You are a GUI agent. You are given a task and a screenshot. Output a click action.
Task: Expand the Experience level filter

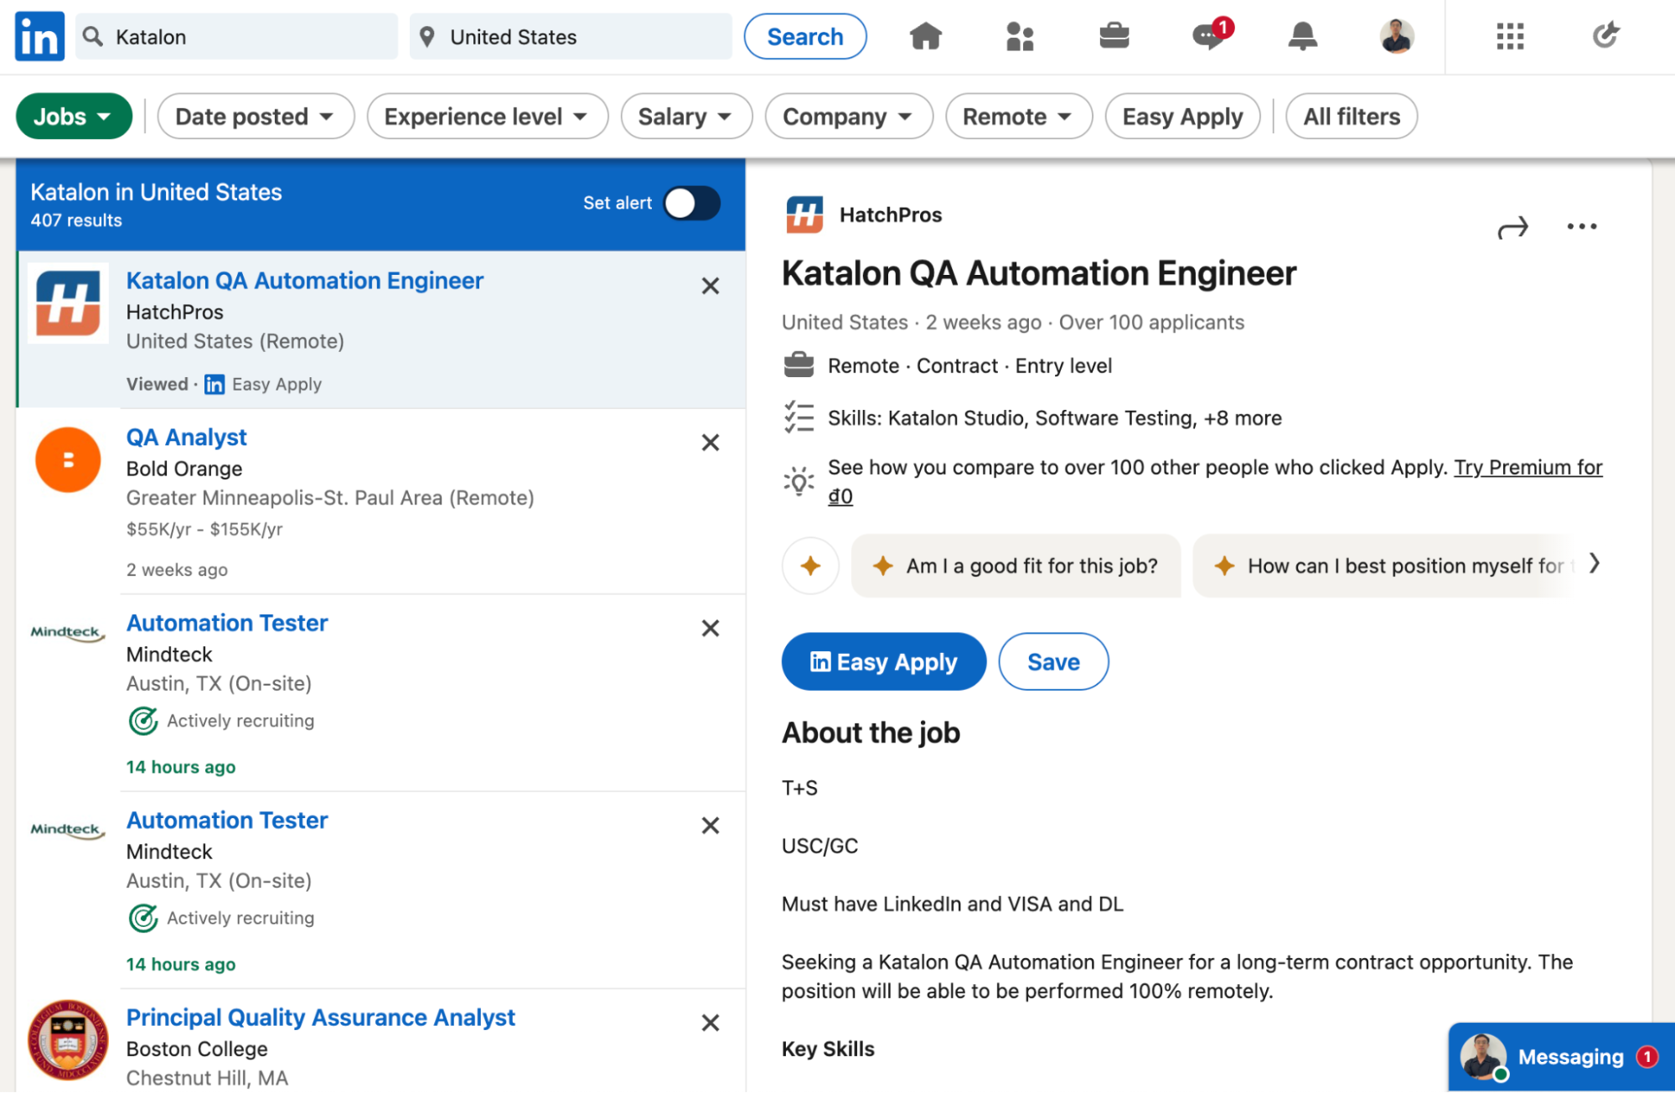click(487, 116)
